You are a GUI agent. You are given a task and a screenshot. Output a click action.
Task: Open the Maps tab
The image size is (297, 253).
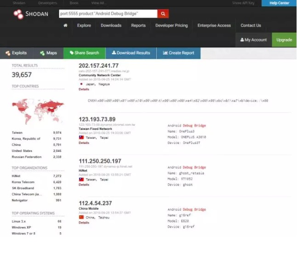click(x=48, y=53)
